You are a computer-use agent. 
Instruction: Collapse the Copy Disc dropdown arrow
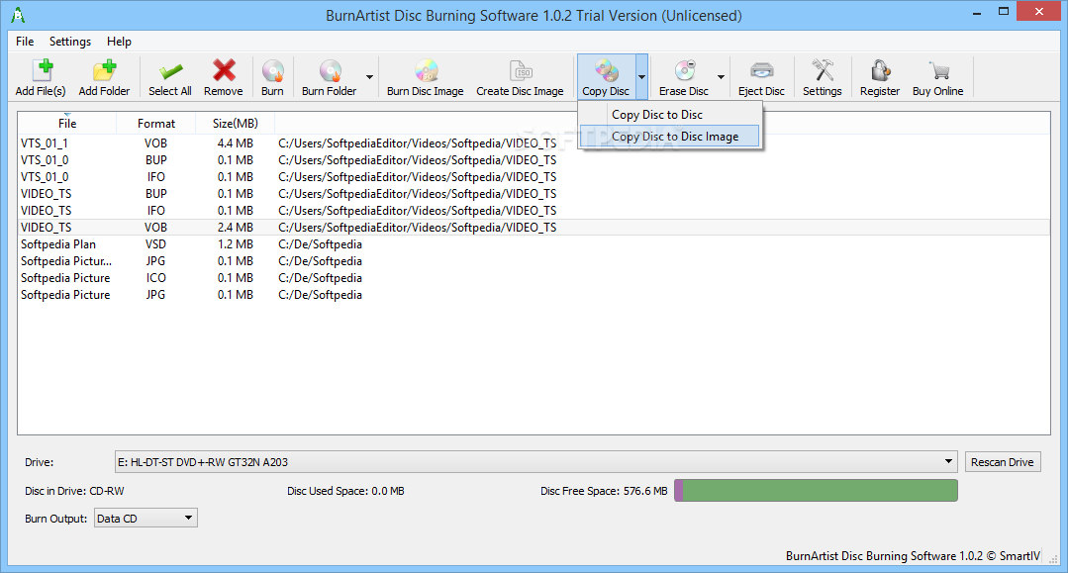pyautogui.click(x=641, y=77)
